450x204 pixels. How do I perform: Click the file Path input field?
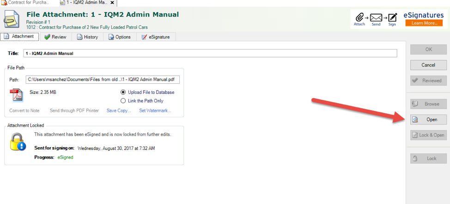click(102, 80)
